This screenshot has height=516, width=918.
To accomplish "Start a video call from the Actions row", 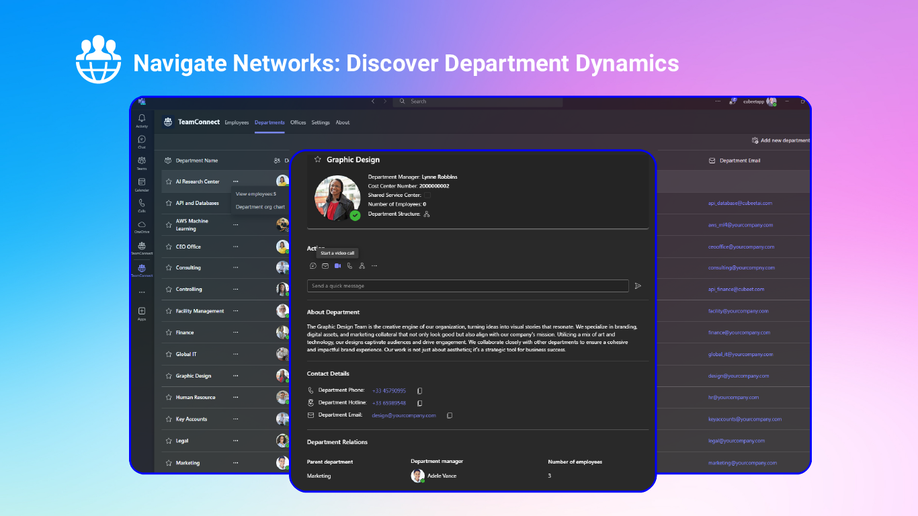I will pos(338,265).
